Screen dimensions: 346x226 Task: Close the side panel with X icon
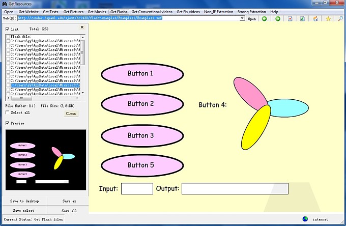pyautogui.click(x=82, y=27)
